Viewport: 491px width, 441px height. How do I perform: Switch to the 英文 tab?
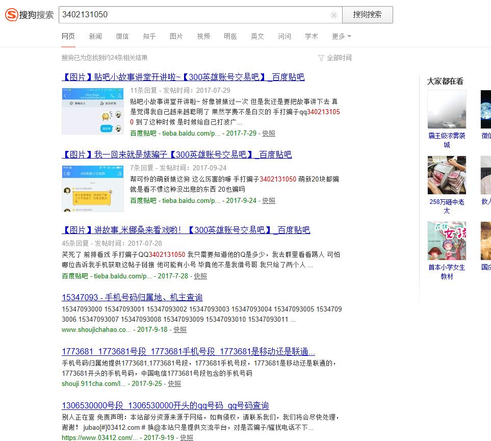coord(257,36)
